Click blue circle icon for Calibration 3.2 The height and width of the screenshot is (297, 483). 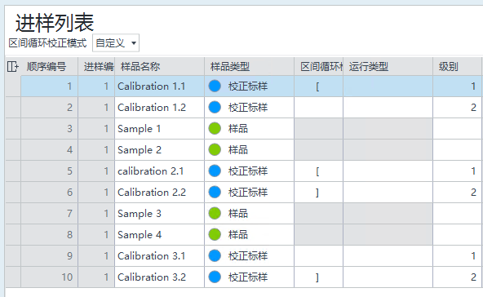215,277
